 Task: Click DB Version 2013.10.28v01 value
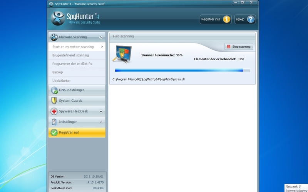(94, 177)
